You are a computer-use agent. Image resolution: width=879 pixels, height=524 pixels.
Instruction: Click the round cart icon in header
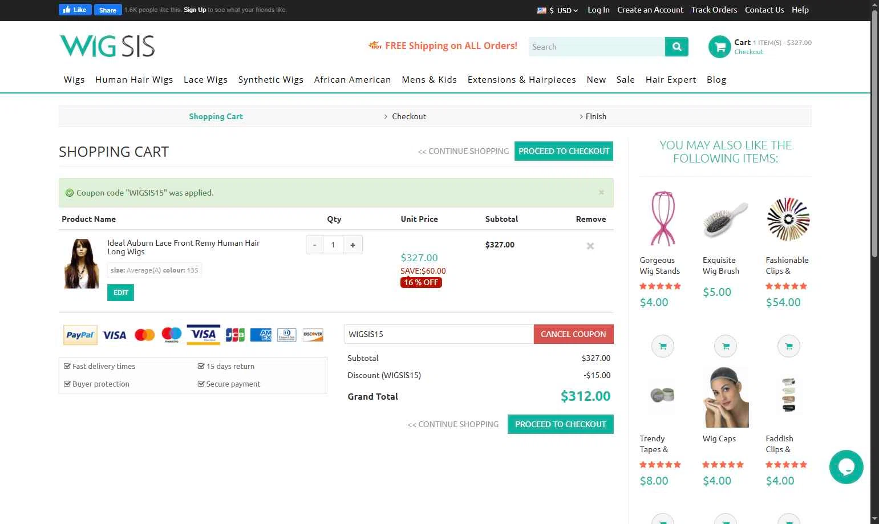(x=719, y=47)
